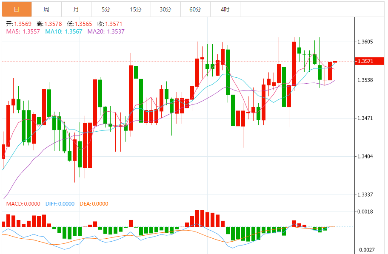
Task: Click the 低:1.3565 low price value
Action: point(80,24)
